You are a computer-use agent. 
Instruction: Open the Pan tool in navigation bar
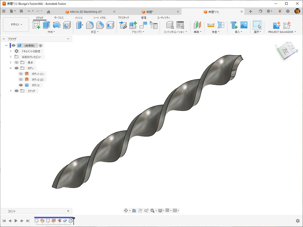(140, 210)
